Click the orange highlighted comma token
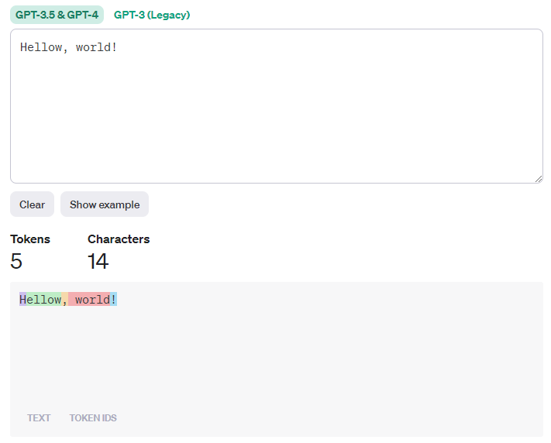The width and height of the screenshot is (551, 443). [64, 300]
